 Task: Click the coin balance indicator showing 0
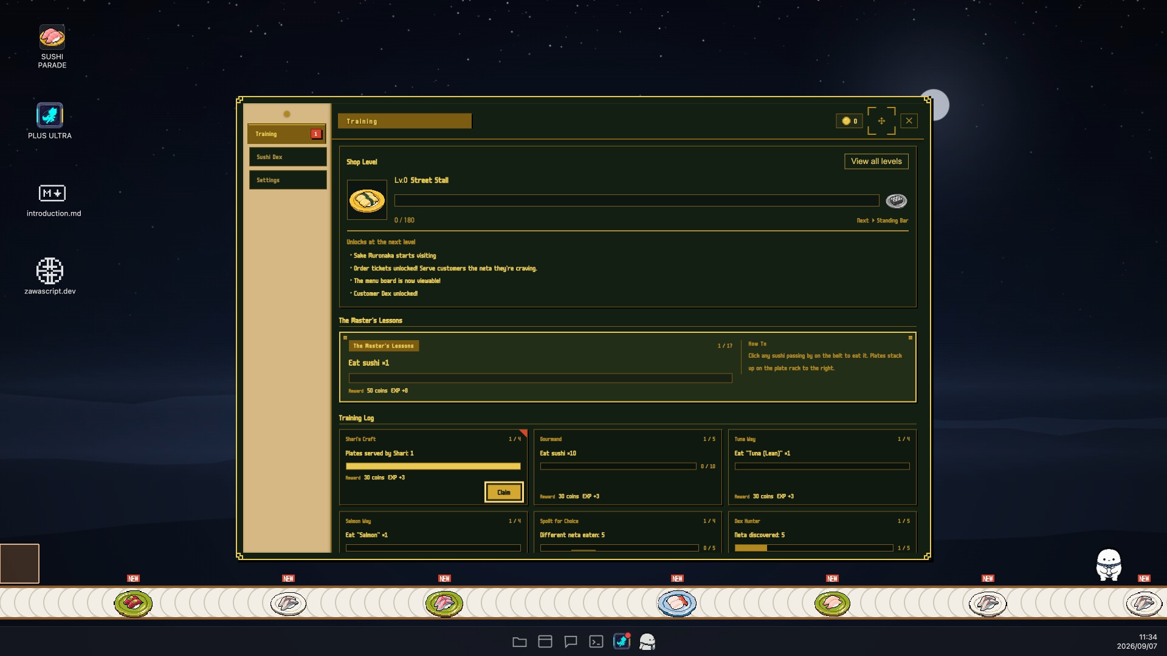tap(849, 121)
